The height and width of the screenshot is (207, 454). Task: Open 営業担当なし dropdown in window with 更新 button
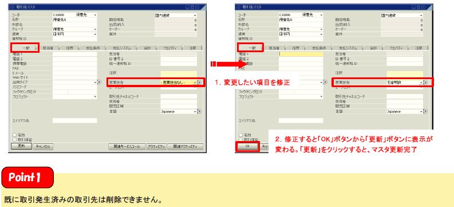coord(195,83)
